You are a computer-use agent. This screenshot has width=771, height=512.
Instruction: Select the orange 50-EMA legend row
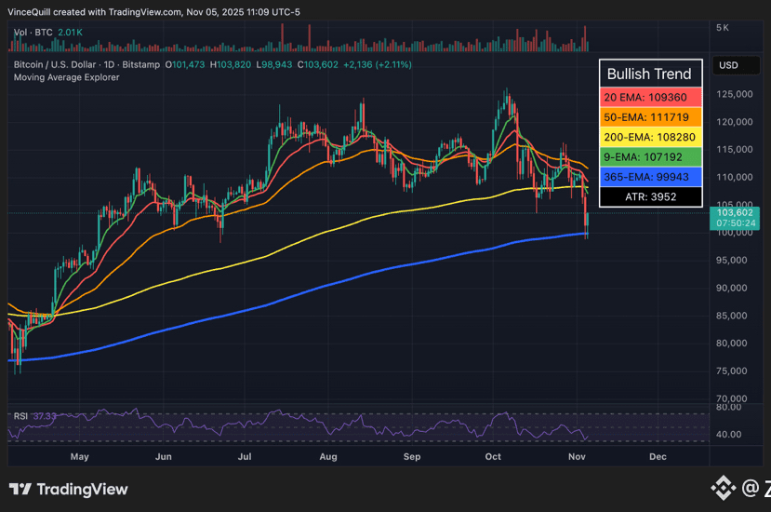[649, 117]
